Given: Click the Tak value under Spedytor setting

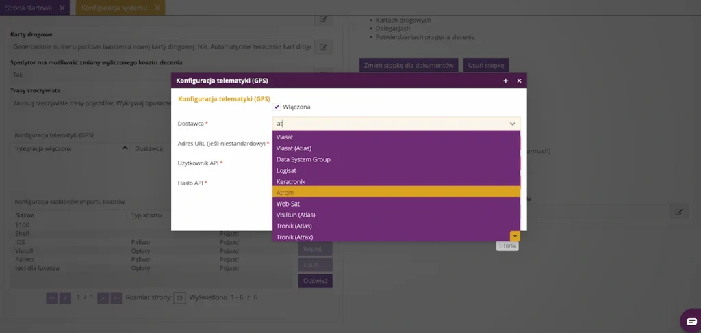Looking at the screenshot, I should tap(18, 75).
